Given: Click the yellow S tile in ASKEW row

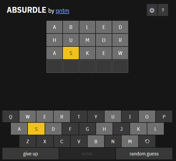Looking at the screenshot, I should pos(71,53).
